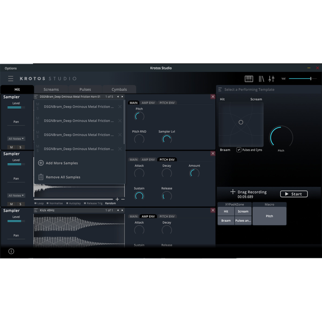This screenshot has width=322, height=322.
Task: Open the Kick 49Hz sample list menu
Action: (36, 210)
